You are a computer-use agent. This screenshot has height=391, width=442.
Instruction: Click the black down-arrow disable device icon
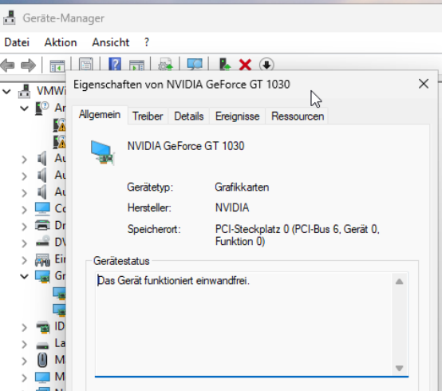point(266,65)
